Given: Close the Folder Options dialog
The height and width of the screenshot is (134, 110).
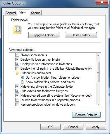Looking at the screenshot, I should (x=102, y=2).
